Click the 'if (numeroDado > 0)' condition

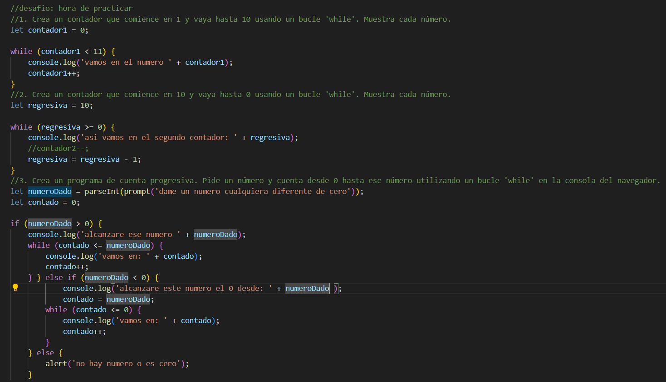52,223
